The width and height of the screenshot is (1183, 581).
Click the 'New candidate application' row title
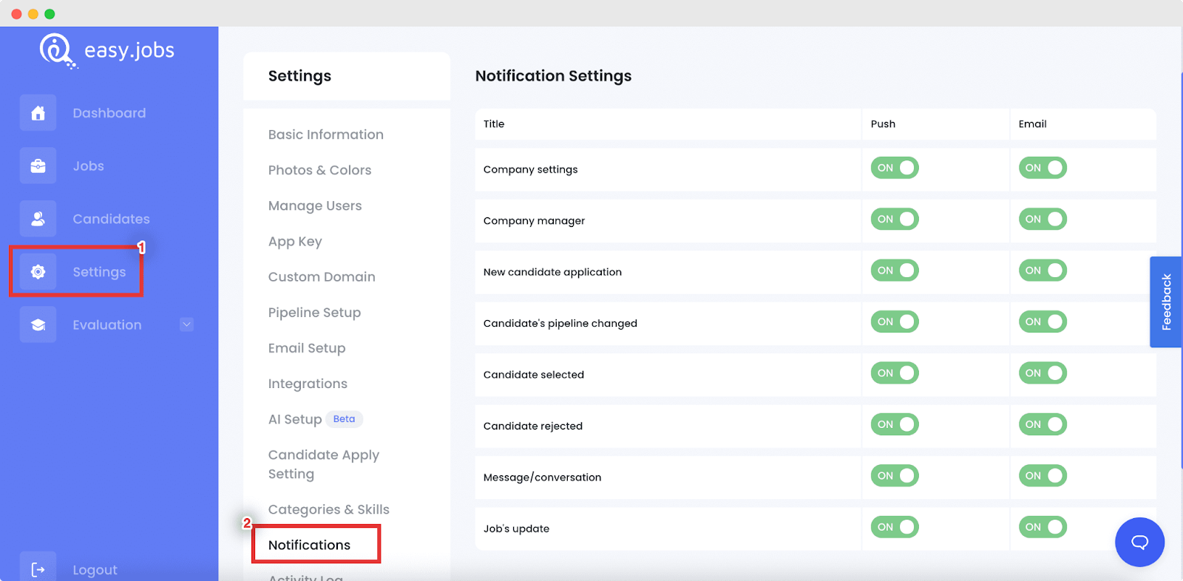552,272
